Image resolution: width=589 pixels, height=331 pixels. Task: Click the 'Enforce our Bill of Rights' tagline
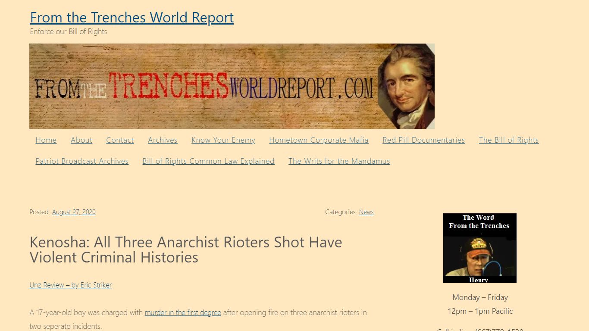(69, 31)
